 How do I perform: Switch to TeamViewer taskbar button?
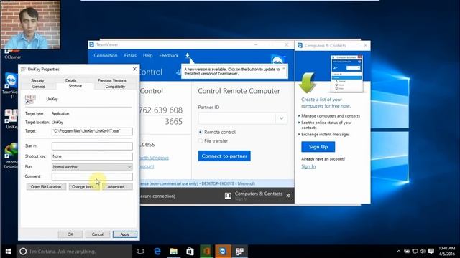click(223, 252)
